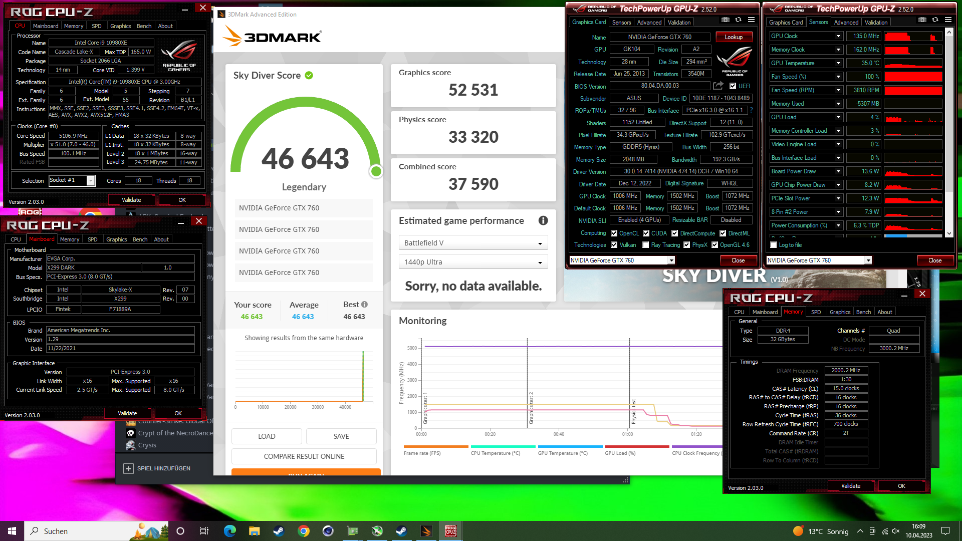
Task: Click Validate in CPU-Z Memory window
Action: point(851,486)
